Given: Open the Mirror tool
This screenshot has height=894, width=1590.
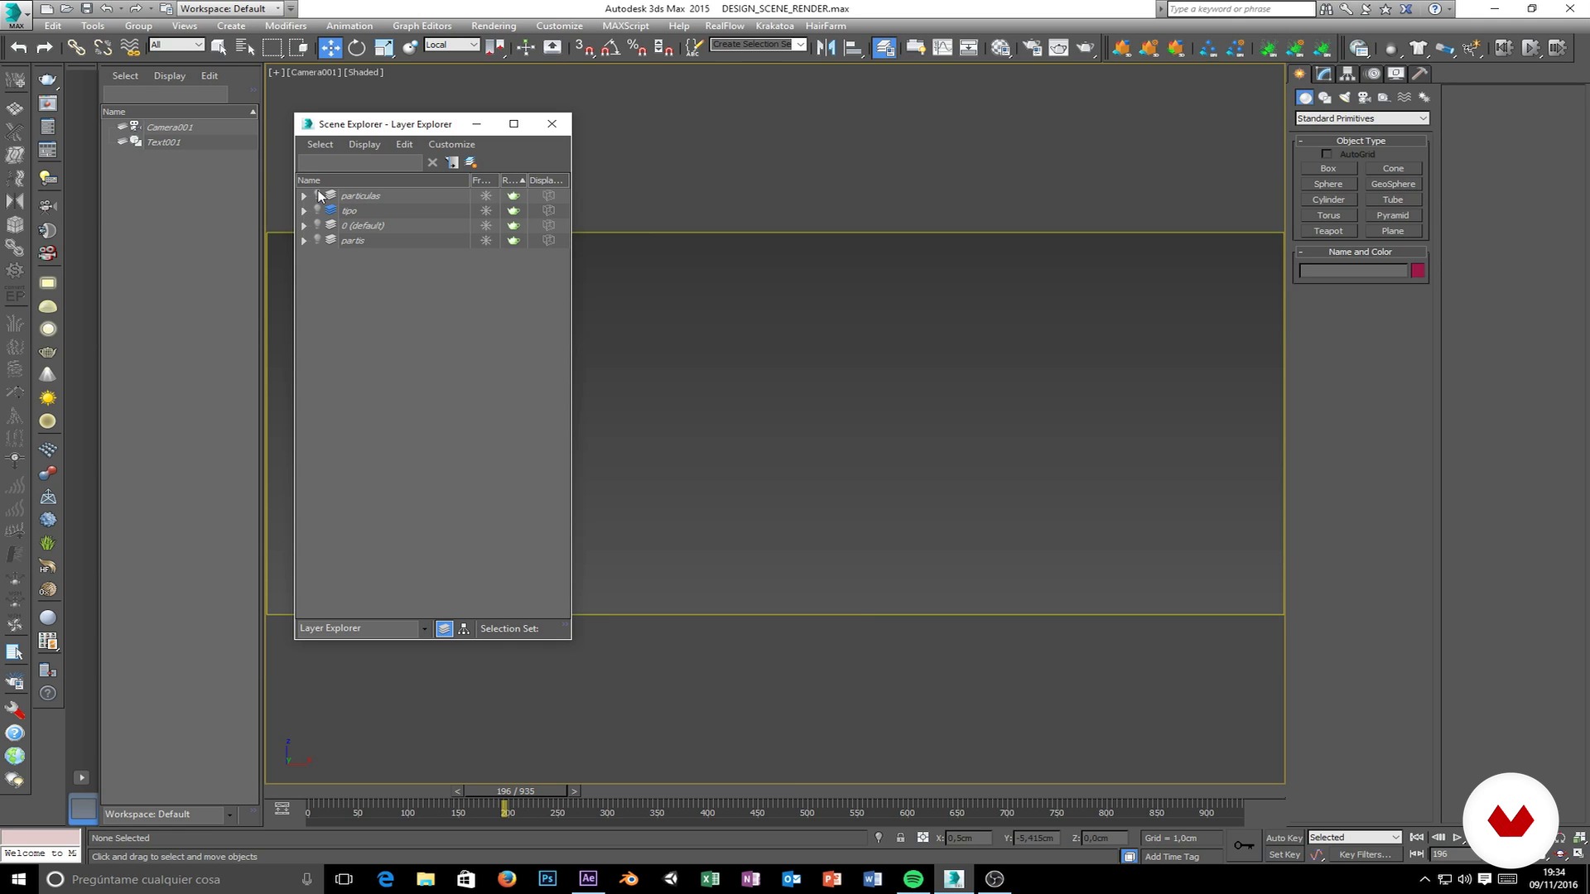Looking at the screenshot, I should tap(826, 47).
